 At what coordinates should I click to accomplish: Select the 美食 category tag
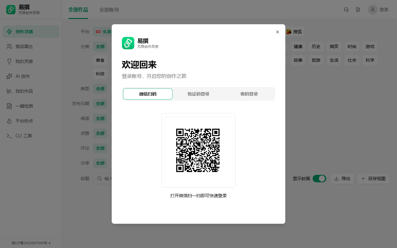click(x=100, y=60)
